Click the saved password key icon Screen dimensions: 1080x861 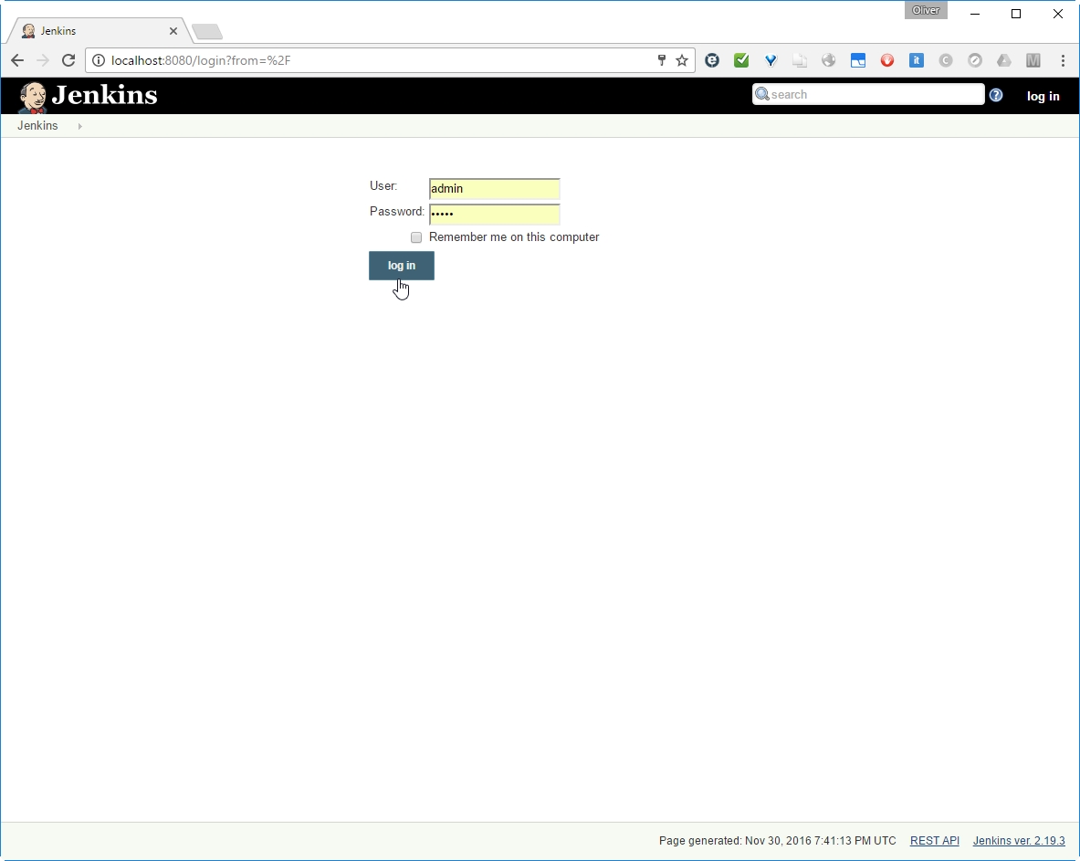662,60
